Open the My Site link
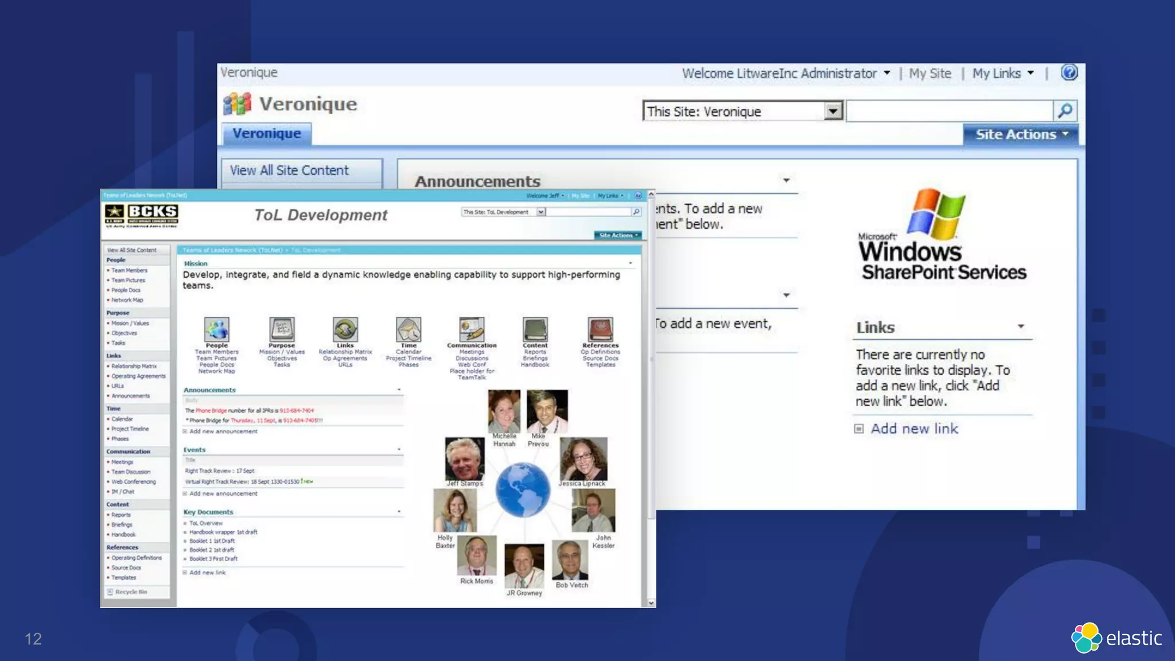This screenshot has height=661, width=1175. [x=930, y=73]
